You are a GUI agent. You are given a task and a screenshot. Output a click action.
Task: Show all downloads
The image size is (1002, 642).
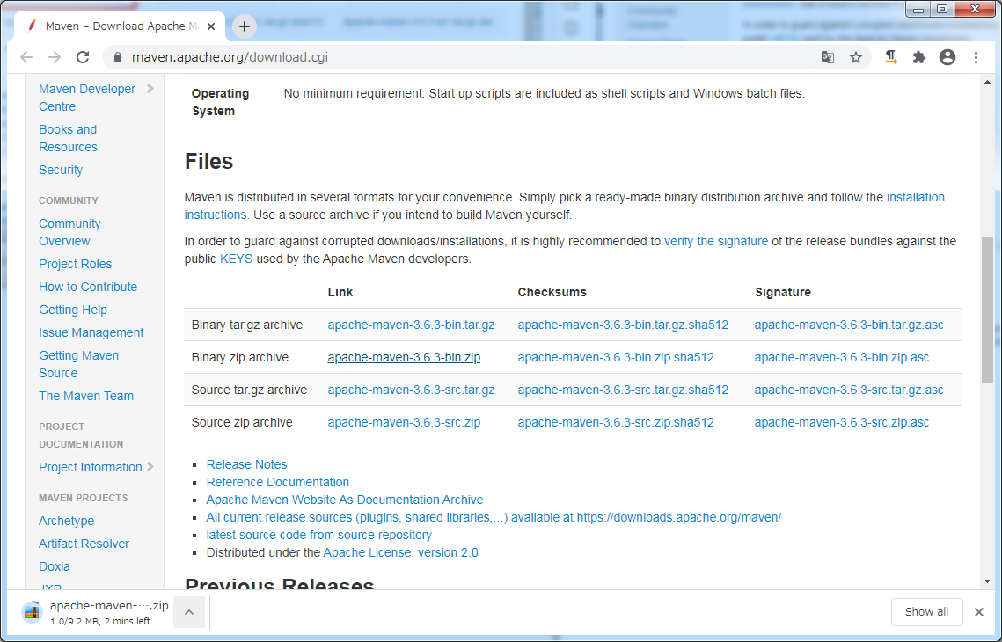click(x=926, y=612)
